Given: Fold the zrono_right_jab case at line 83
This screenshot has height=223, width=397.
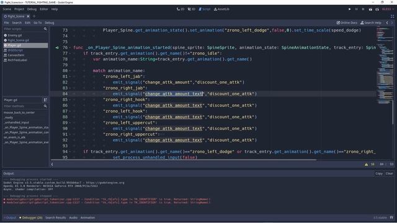Looking at the screenshot, I should pyautogui.click(x=70, y=88).
